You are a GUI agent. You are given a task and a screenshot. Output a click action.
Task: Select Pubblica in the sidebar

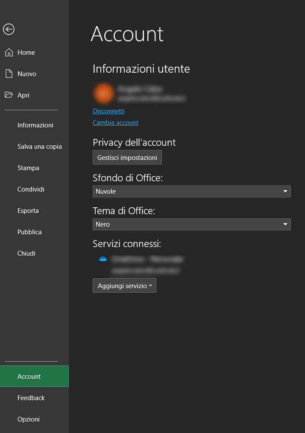point(29,232)
